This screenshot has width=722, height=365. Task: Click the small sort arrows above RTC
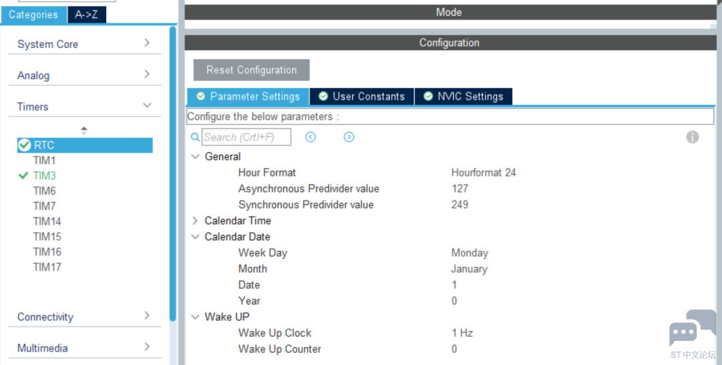click(84, 130)
